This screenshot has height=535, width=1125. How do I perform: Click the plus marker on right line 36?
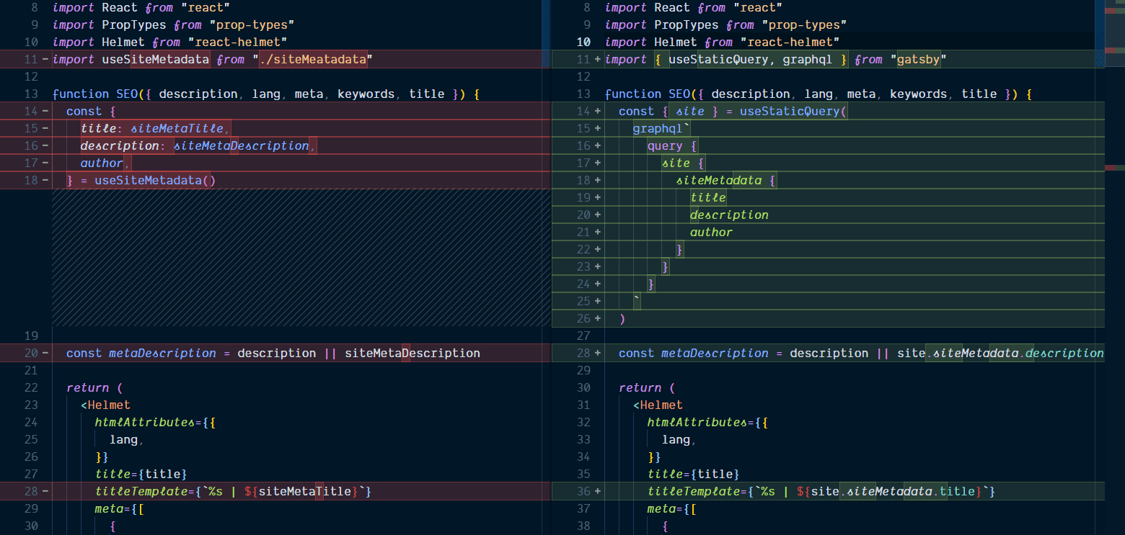tap(598, 491)
